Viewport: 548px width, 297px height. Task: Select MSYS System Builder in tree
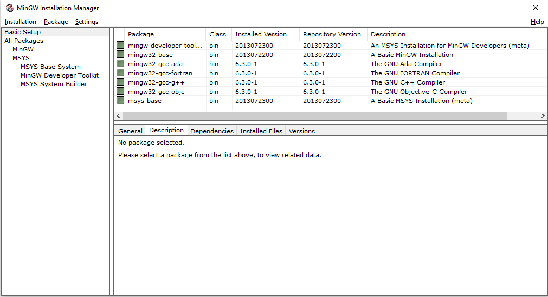click(x=54, y=84)
